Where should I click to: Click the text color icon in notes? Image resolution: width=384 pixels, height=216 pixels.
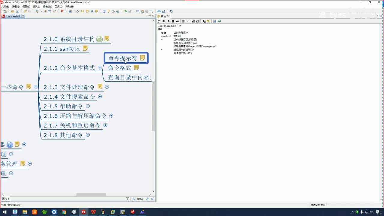[x=204, y=21]
